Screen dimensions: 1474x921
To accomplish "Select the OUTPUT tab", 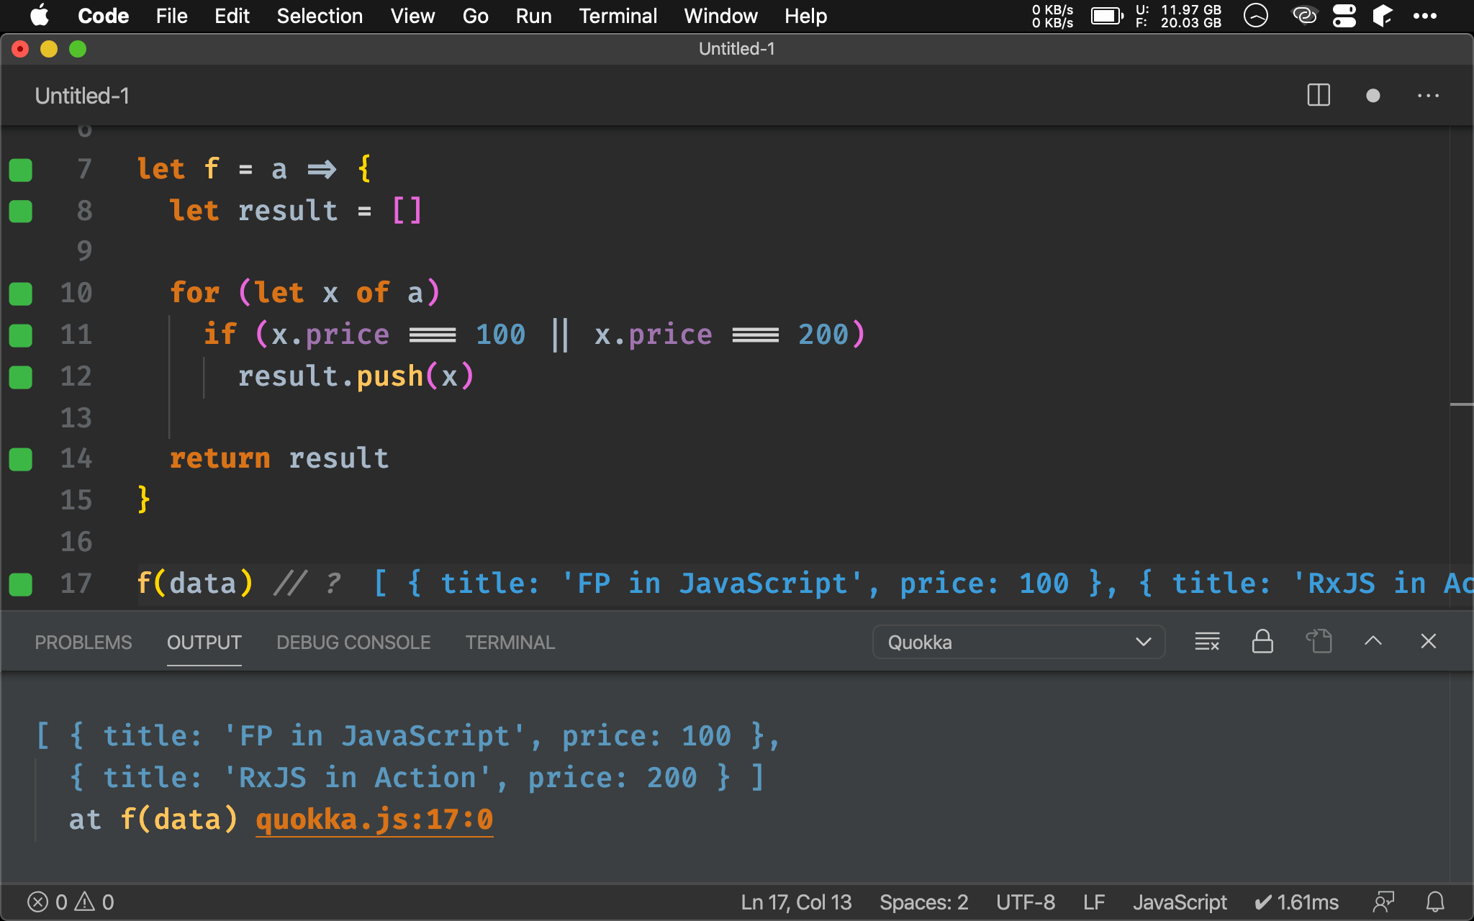I will click(204, 642).
